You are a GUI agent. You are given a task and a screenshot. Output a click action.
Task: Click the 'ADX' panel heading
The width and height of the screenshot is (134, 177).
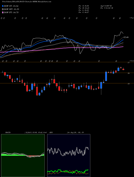[x=51, y=132]
